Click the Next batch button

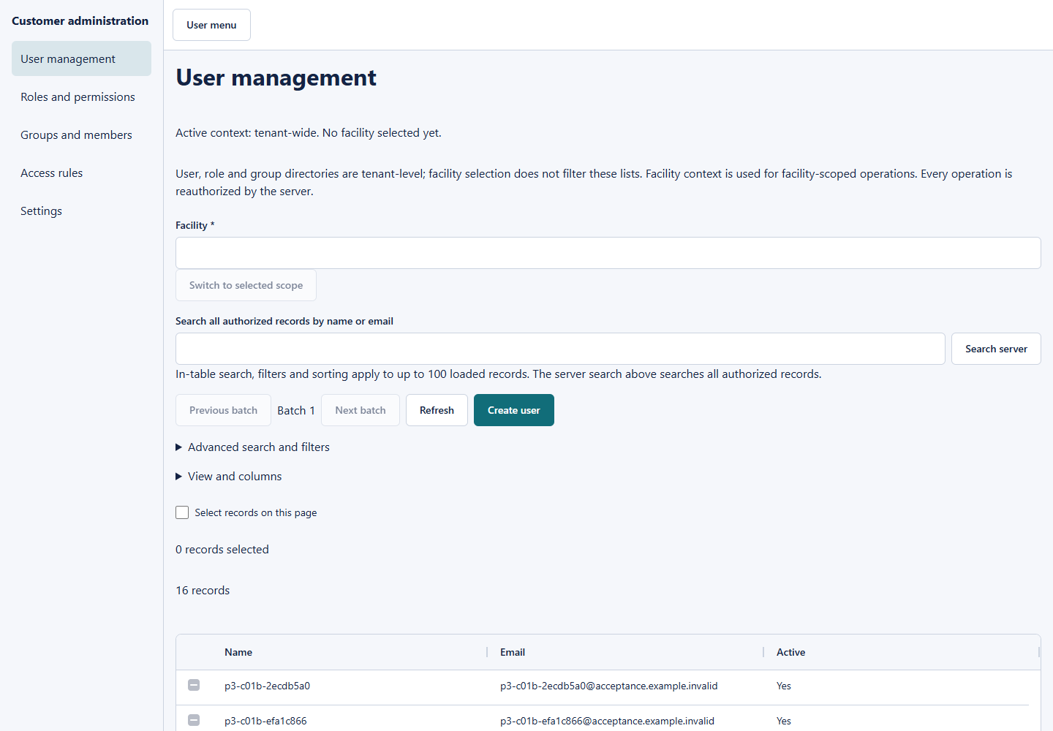(361, 410)
